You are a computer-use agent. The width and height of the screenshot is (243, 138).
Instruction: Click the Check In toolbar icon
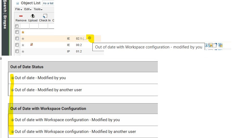pyautogui.click(x=45, y=16)
